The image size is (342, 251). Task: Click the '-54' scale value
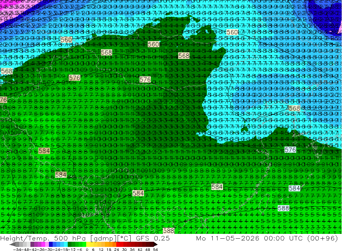pyautogui.click(x=17, y=250)
